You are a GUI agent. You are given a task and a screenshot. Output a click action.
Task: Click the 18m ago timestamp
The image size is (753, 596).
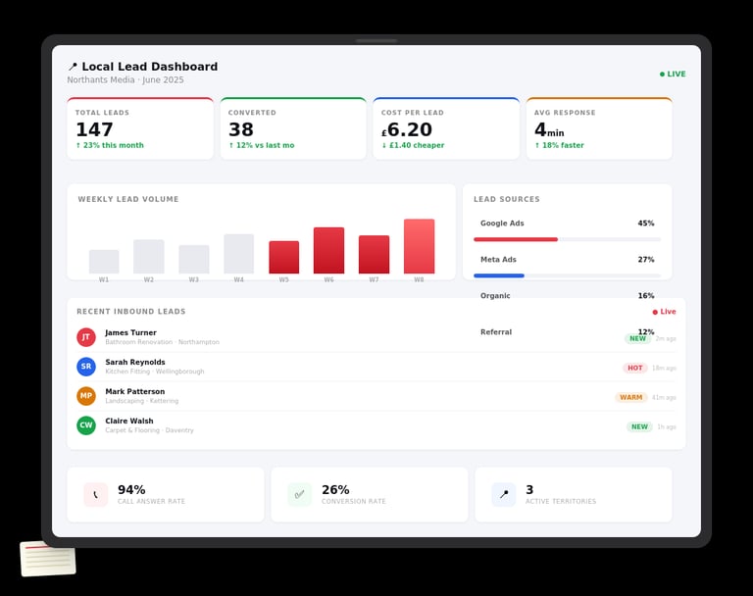click(x=664, y=368)
